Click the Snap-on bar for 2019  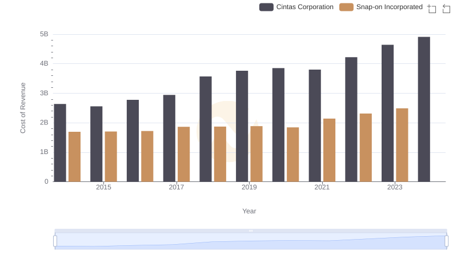click(x=256, y=154)
